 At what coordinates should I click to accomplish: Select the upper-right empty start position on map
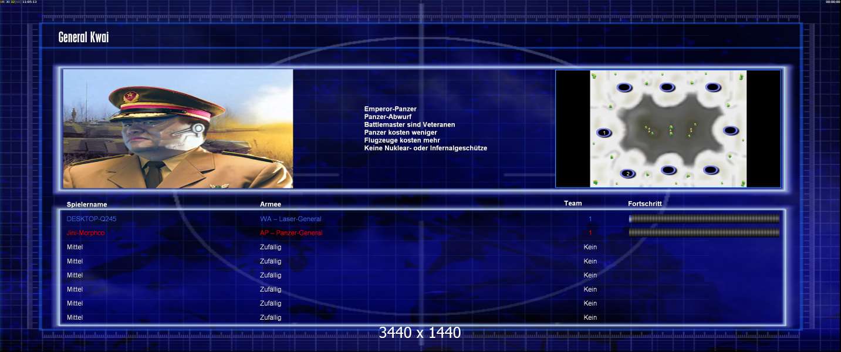click(x=713, y=87)
